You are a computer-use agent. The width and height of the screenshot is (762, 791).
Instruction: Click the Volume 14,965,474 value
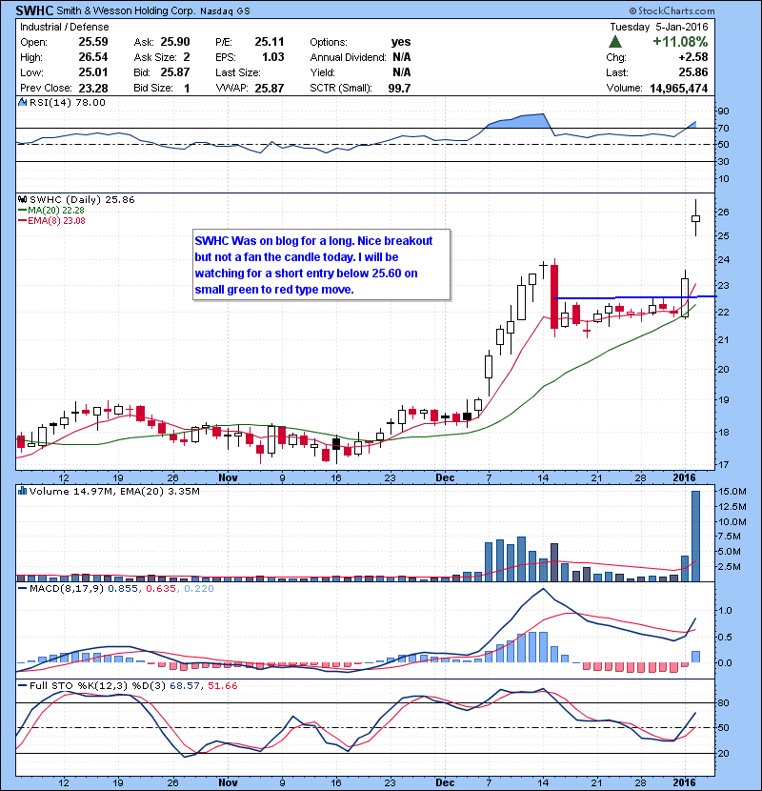pos(679,89)
